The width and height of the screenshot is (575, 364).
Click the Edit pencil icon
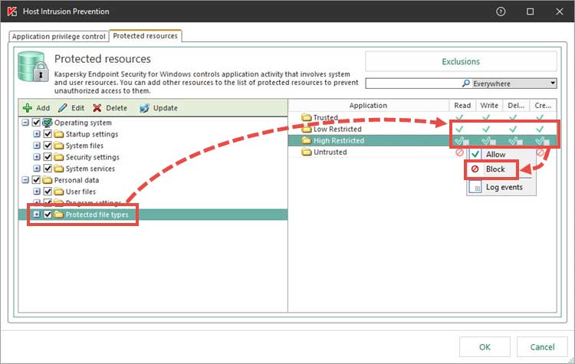(x=63, y=108)
